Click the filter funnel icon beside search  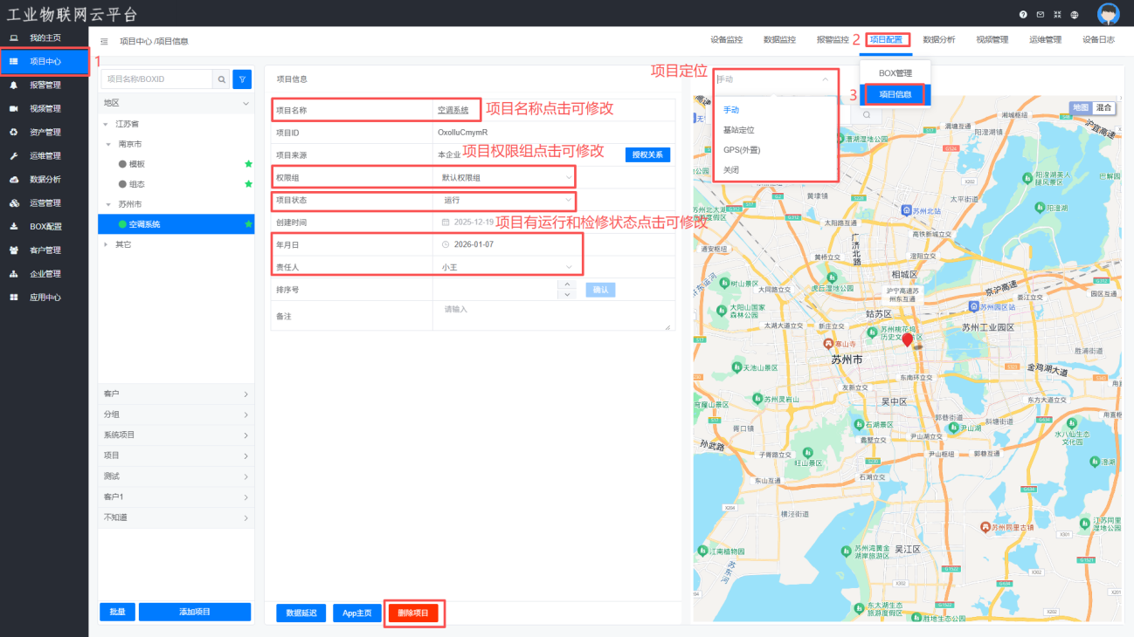click(x=242, y=79)
